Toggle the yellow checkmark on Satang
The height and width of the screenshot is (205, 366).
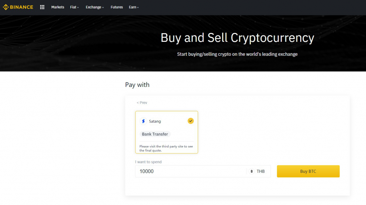point(191,121)
